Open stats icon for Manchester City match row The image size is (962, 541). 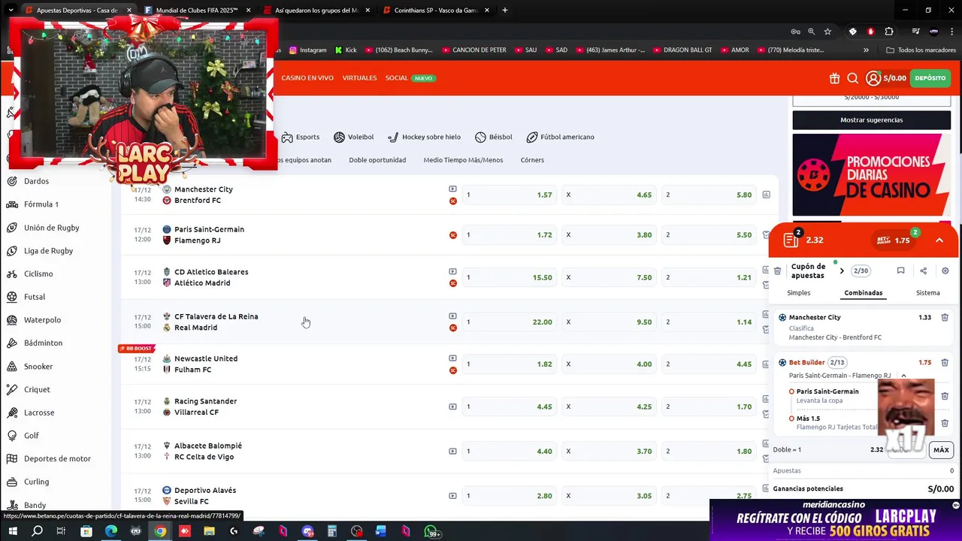coord(766,195)
